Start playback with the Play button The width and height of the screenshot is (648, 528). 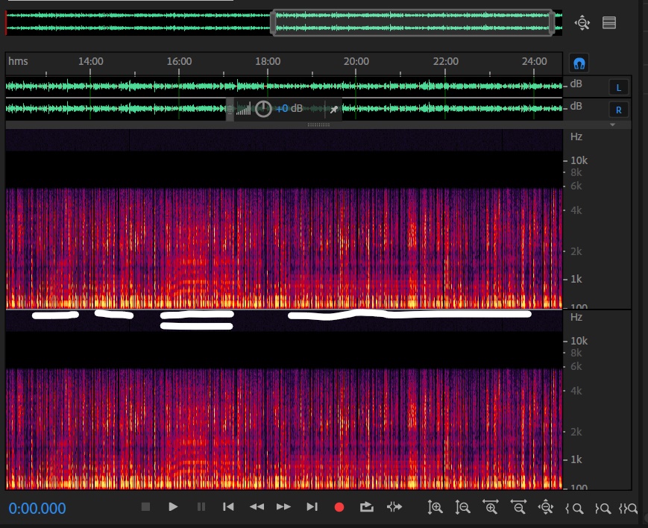[x=173, y=507]
